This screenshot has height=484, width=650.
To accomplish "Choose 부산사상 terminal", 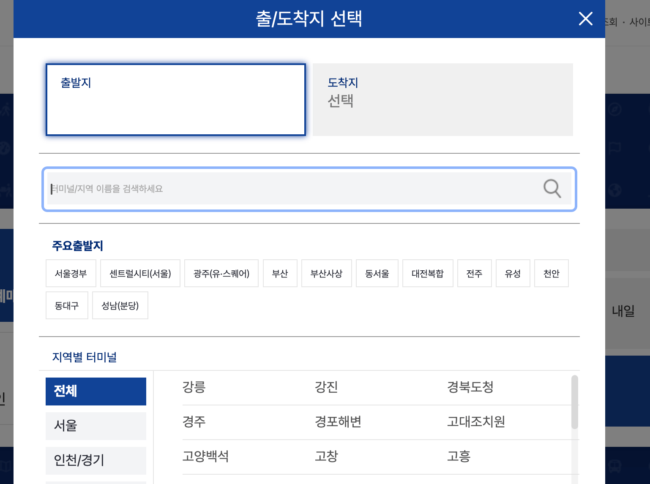I will (327, 273).
